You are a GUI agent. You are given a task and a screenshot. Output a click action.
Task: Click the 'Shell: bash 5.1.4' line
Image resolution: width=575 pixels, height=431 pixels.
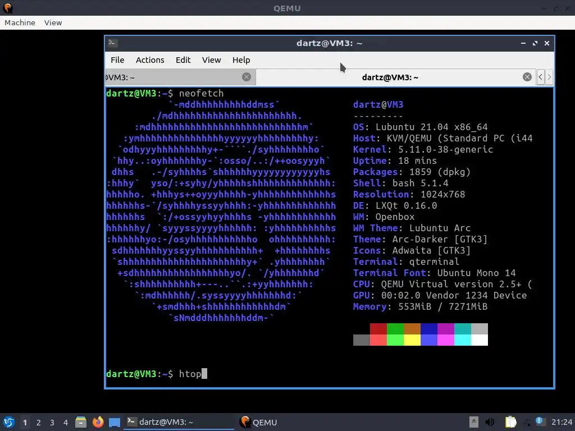[x=400, y=184]
